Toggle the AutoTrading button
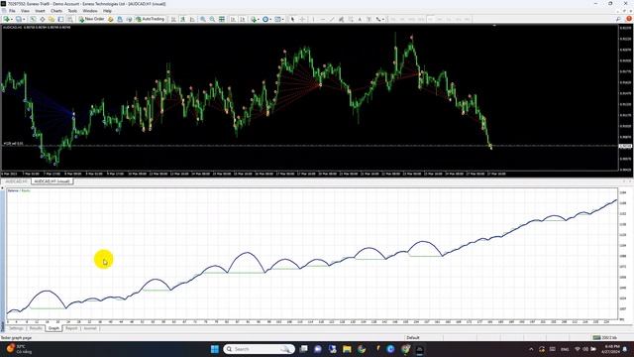 click(150, 19)
